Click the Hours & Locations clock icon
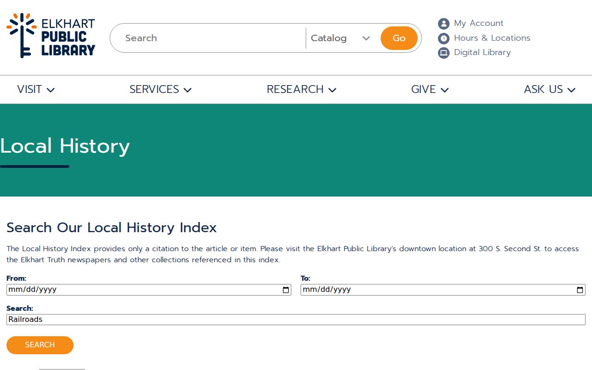The height and width of the screenshot is (370, 592). tap(444, 38)
